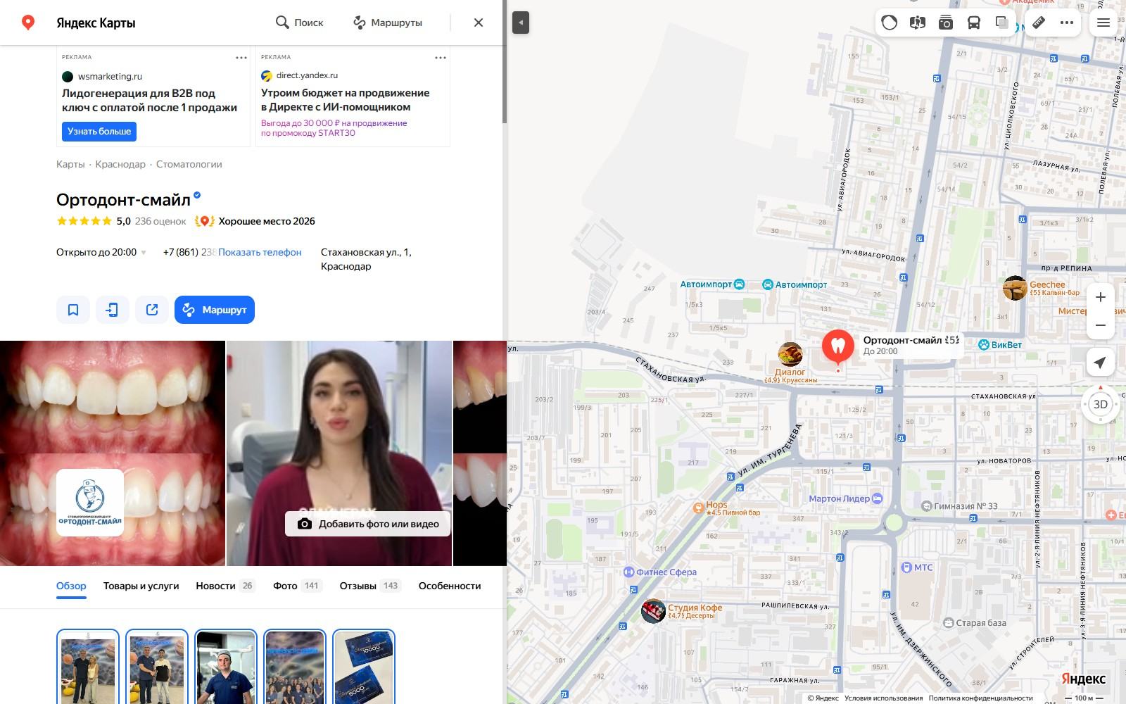Image resolution: width=1126 pixels, height=704 pixels.
Task: Open the hamburger main menu
Action: click(x=1103, y=23)
